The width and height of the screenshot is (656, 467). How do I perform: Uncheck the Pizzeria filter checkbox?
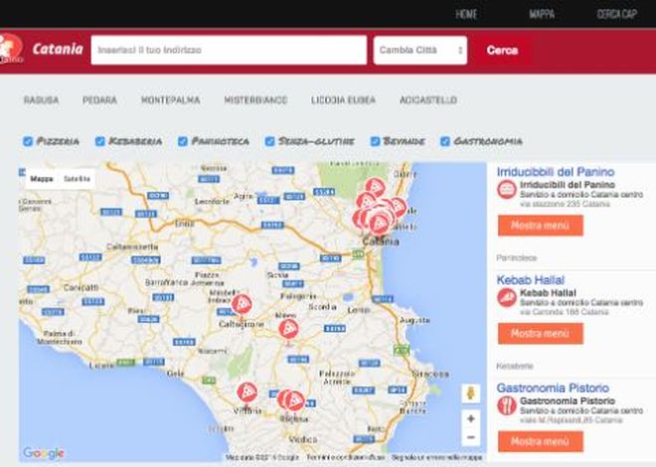point(28,141)
